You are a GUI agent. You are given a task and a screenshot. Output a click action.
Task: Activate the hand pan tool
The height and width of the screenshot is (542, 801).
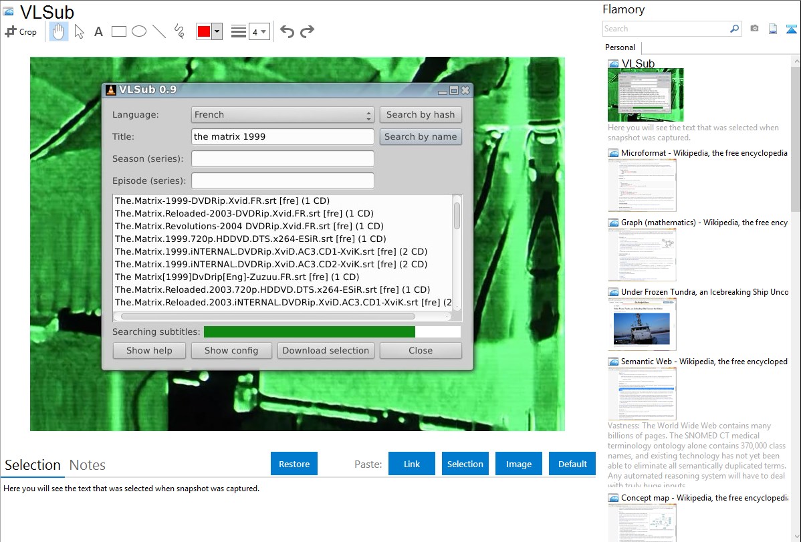(58, 31)
